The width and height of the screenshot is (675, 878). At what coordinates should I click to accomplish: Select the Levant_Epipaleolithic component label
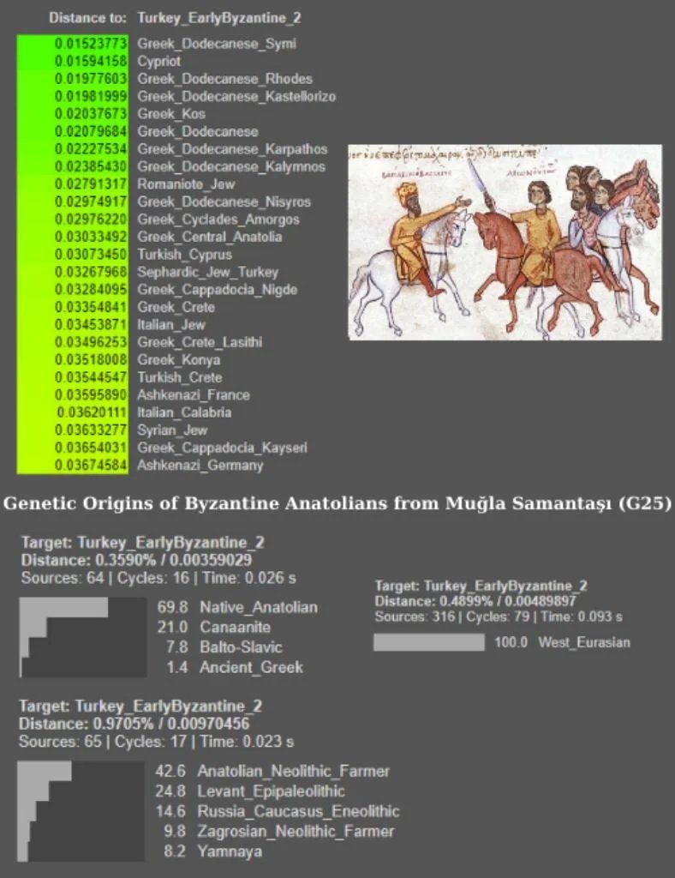point(271,791)
